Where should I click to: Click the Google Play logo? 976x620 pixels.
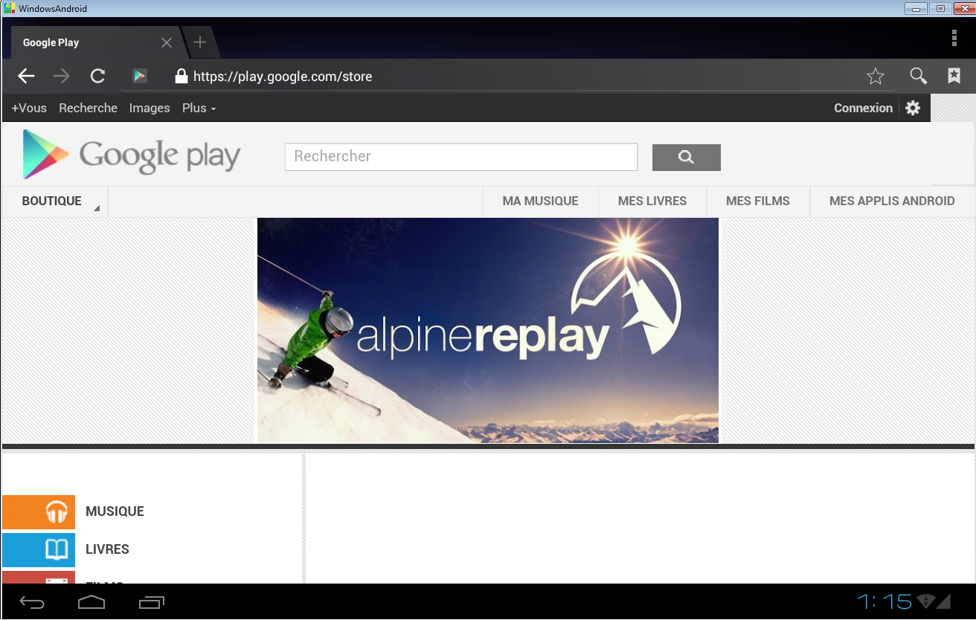pyautogui.click(x=131, y=155)
